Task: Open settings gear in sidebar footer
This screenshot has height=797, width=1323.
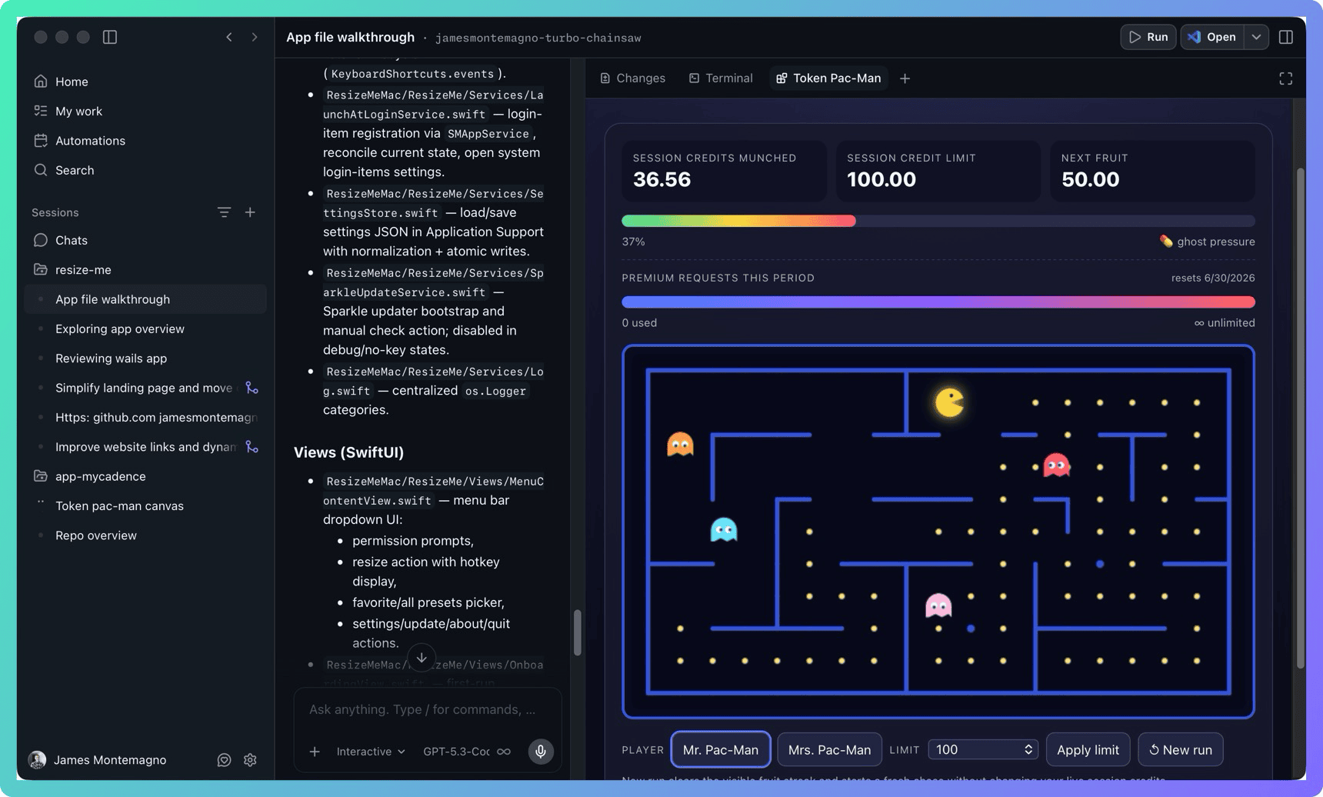Action: [250, 760]
